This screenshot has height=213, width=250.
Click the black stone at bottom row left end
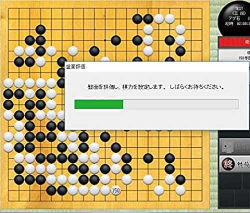[51, 191]
